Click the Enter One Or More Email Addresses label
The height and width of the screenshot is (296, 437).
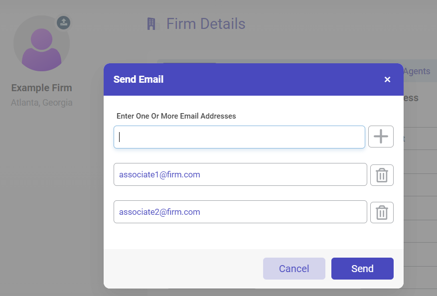point(176,116)
